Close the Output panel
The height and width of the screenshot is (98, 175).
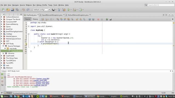[x=171, y=71]
